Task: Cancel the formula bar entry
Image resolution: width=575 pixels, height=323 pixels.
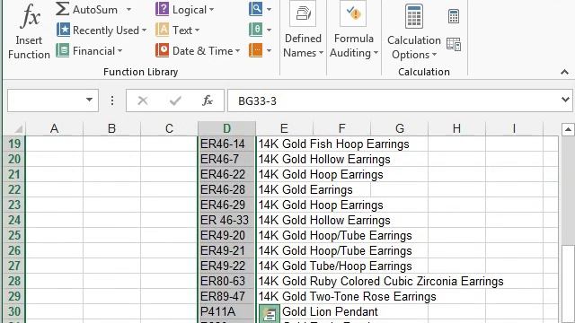Action: (142, 100)
